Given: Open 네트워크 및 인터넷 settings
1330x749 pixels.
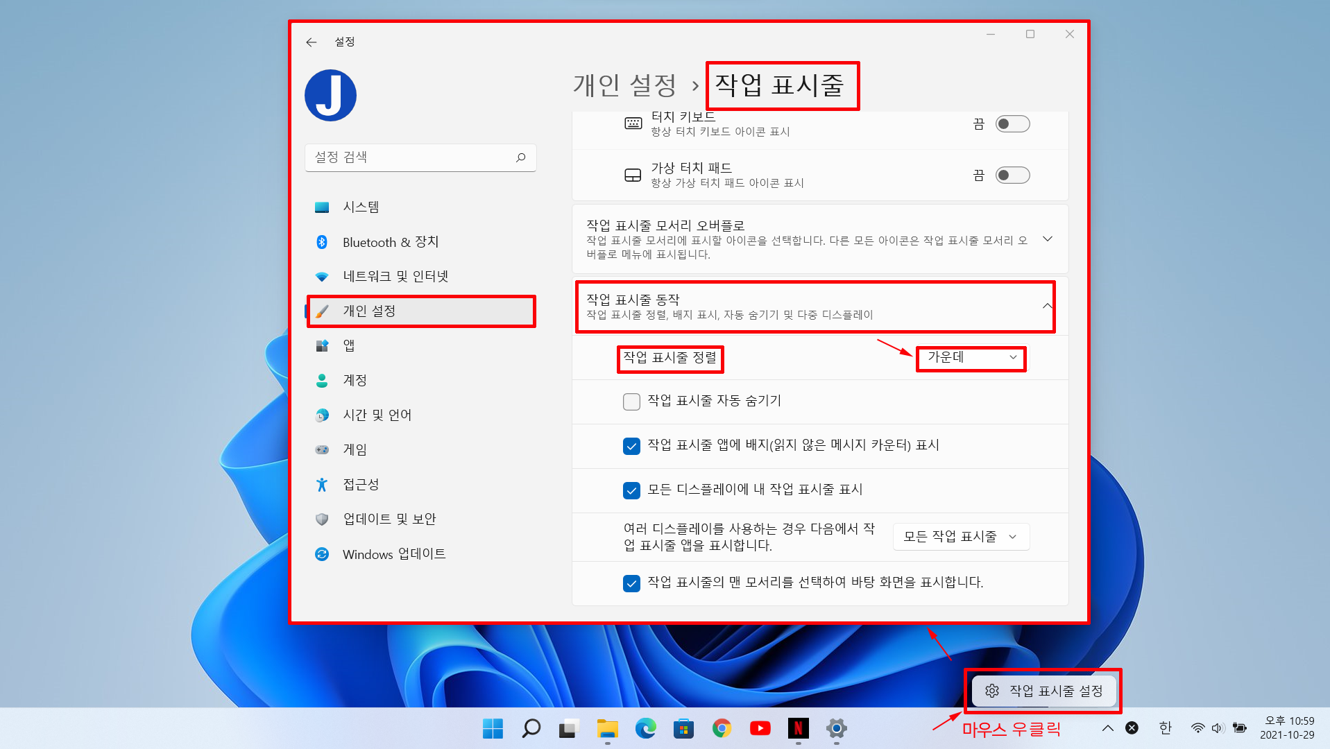Looking at the screenshot, I should coord(420,277).
